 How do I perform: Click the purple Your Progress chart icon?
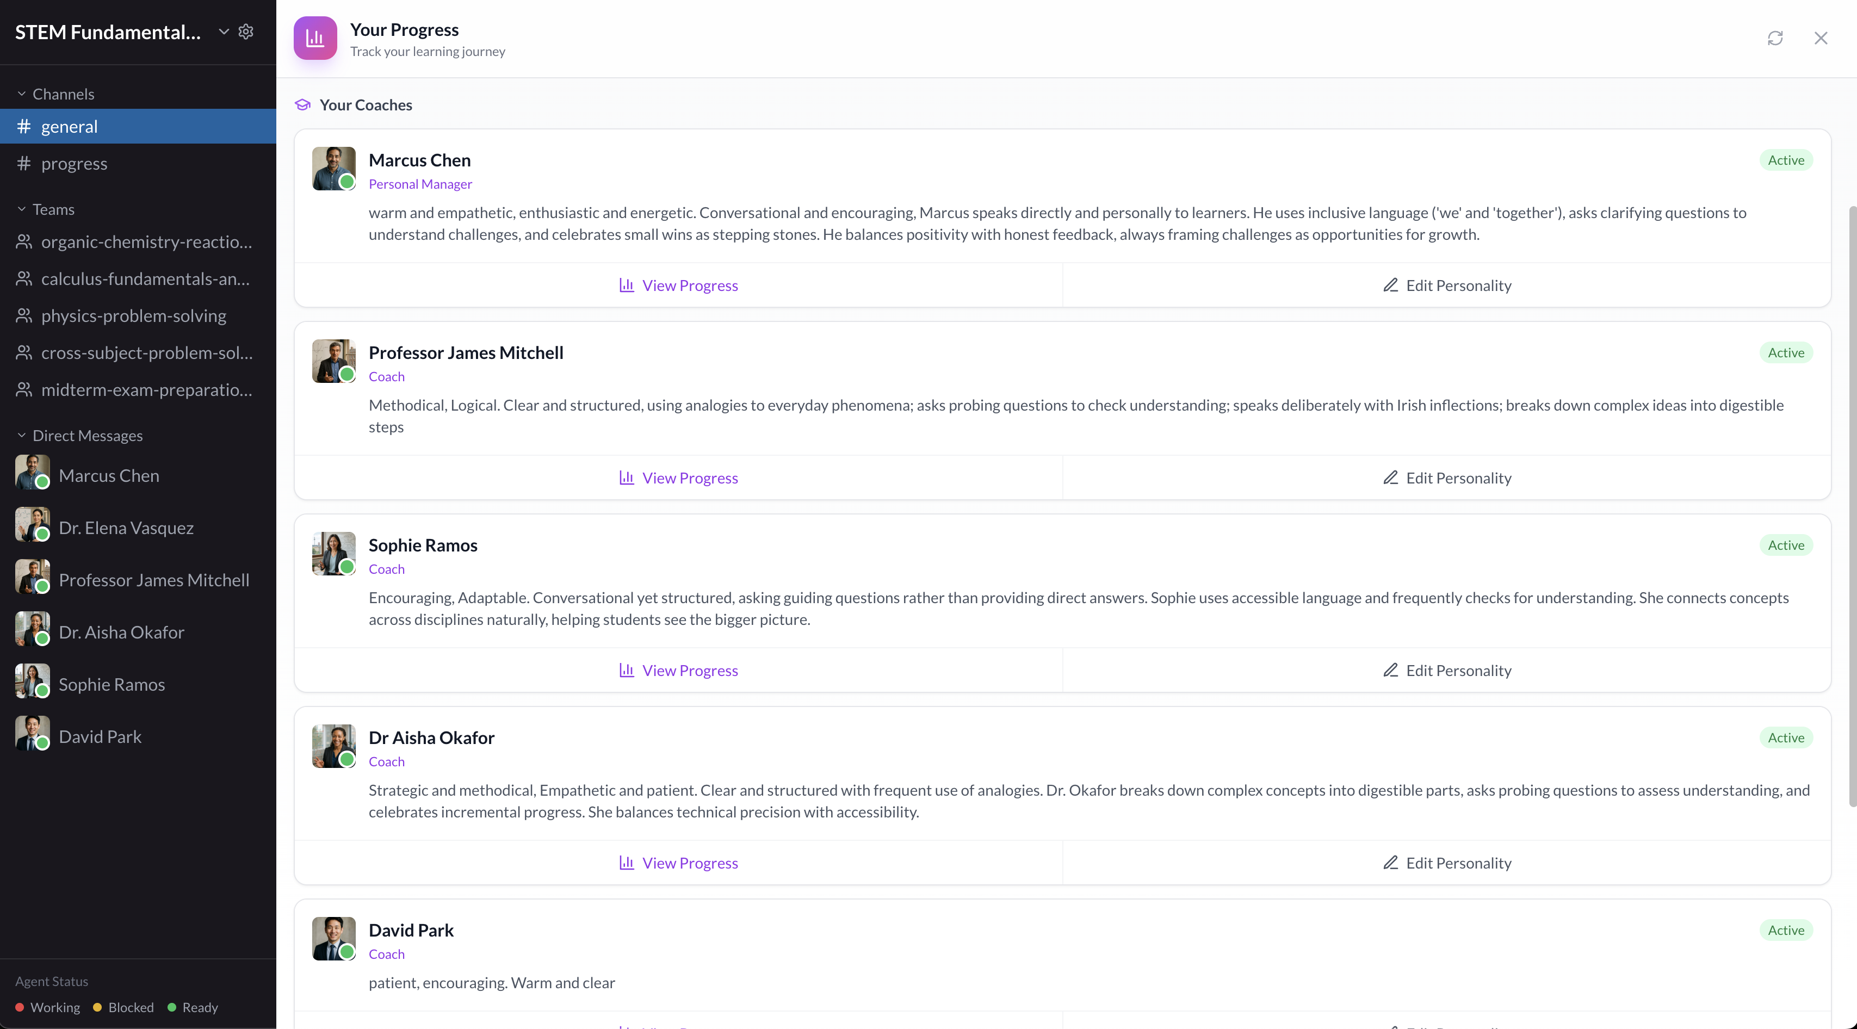[315, 38]
